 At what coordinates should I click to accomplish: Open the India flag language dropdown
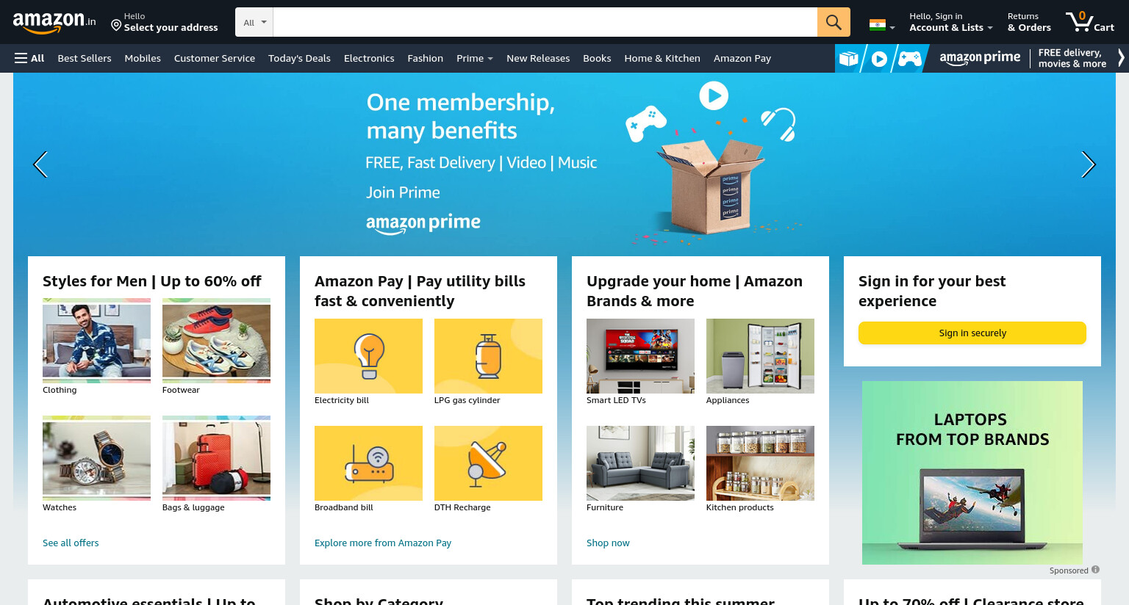point(882,25)
